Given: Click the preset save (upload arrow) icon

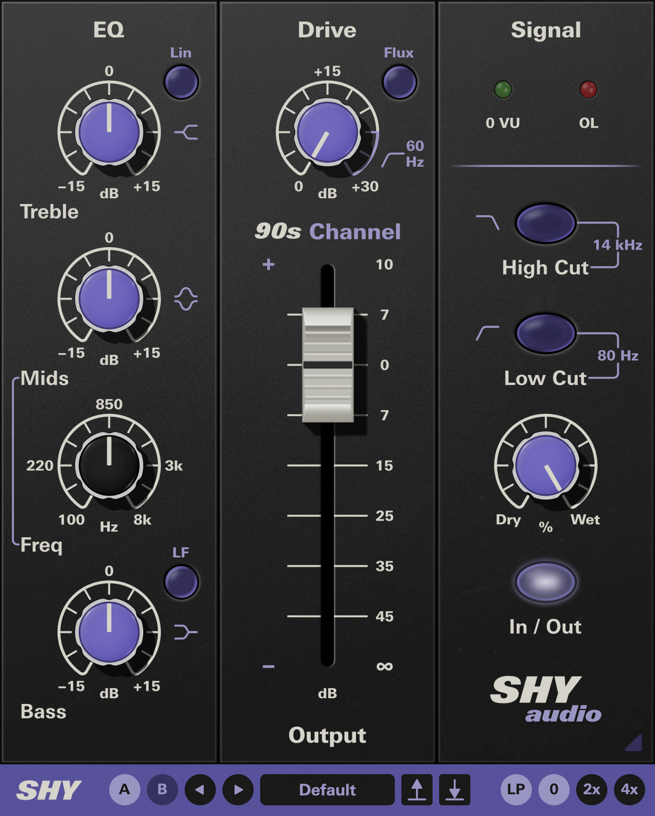Looking at the screenshot, I should coord(417,790).
